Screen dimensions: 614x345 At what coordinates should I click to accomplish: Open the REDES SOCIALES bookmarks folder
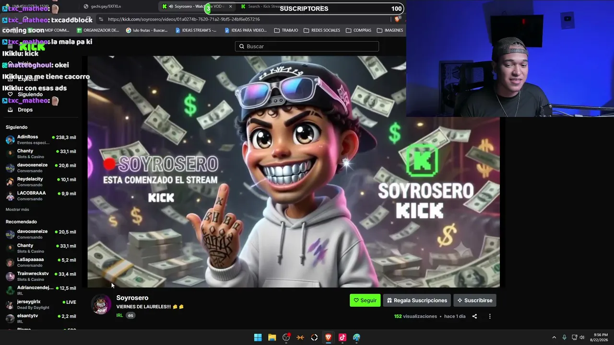[x=321, y=30]
